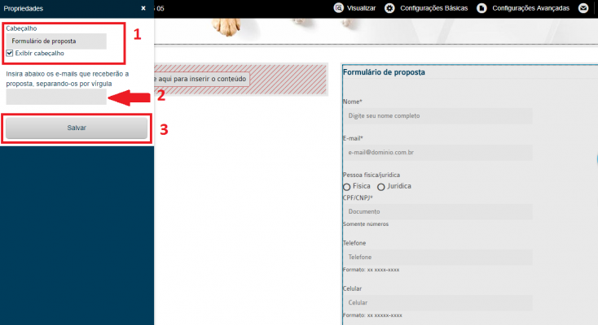Screen dimensions: 598x325
Task: Click the recipient e-mails input field
Action: [56, 97]
